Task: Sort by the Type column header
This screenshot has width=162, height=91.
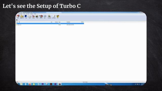Action: tap(59, 22)
